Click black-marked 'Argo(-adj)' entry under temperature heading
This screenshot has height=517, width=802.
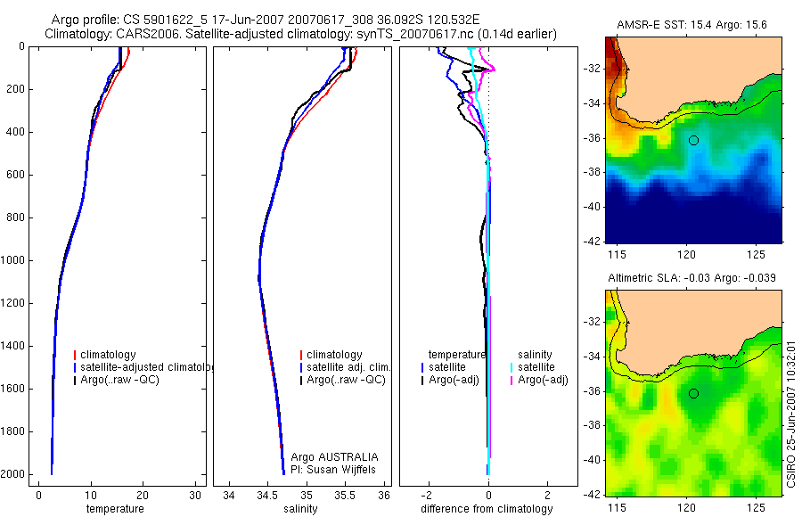(454, 380)
